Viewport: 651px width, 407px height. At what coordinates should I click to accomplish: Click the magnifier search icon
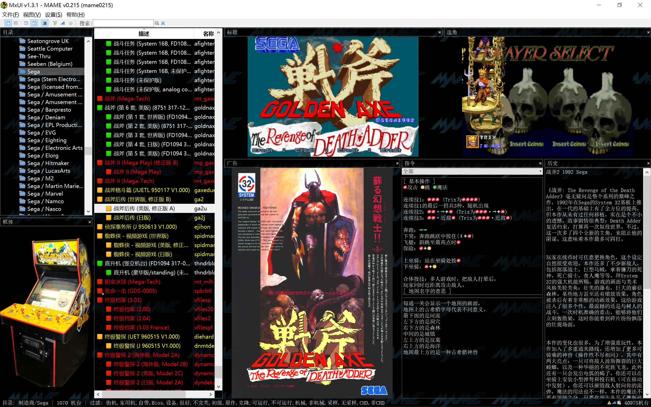(x=157, y=23)
